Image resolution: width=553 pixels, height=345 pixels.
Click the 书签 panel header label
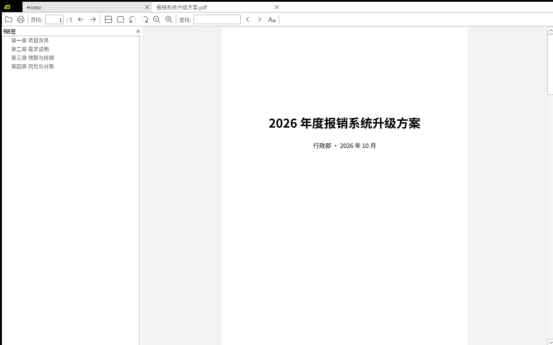coord(10,31)
